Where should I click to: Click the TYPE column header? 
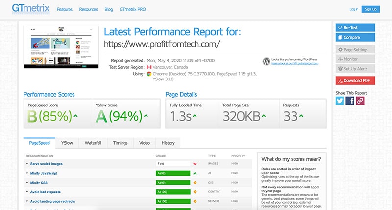(x=212, y=156)
